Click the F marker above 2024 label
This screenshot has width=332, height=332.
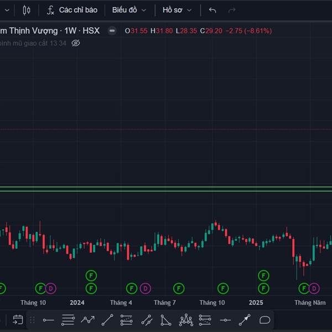pyautogui.click(x=91, y=275)
